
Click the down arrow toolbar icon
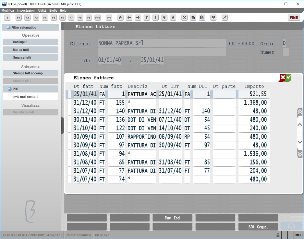tap(155, 18)
